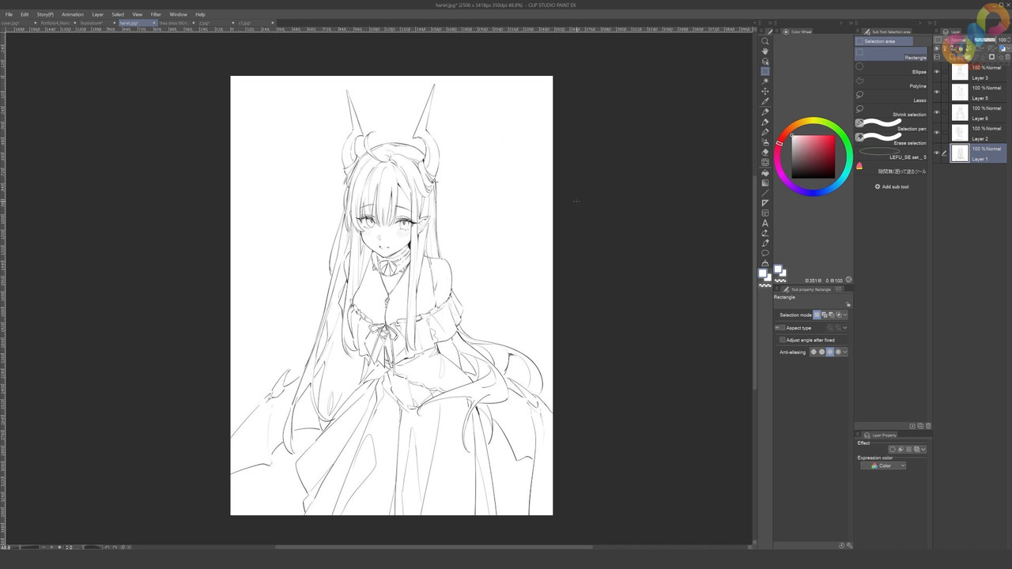Open the Layer Property panel tab
Image resolution: width=1012 pixels, height=569 pixels.
pos(880,435)
